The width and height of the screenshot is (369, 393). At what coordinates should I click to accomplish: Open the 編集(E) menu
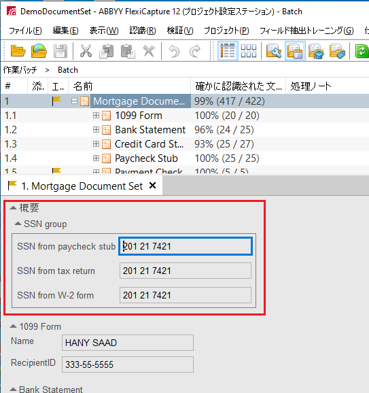click(65, 31)
